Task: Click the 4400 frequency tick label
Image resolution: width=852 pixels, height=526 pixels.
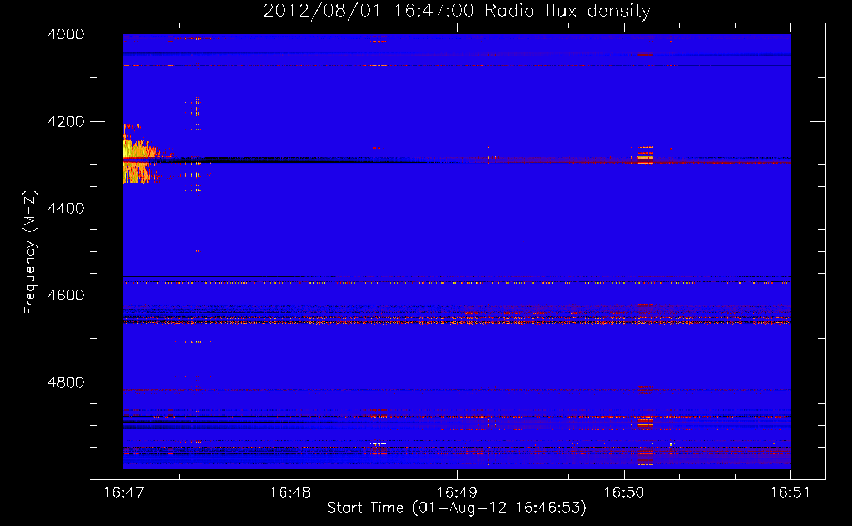Action: (x=66, y=208)
